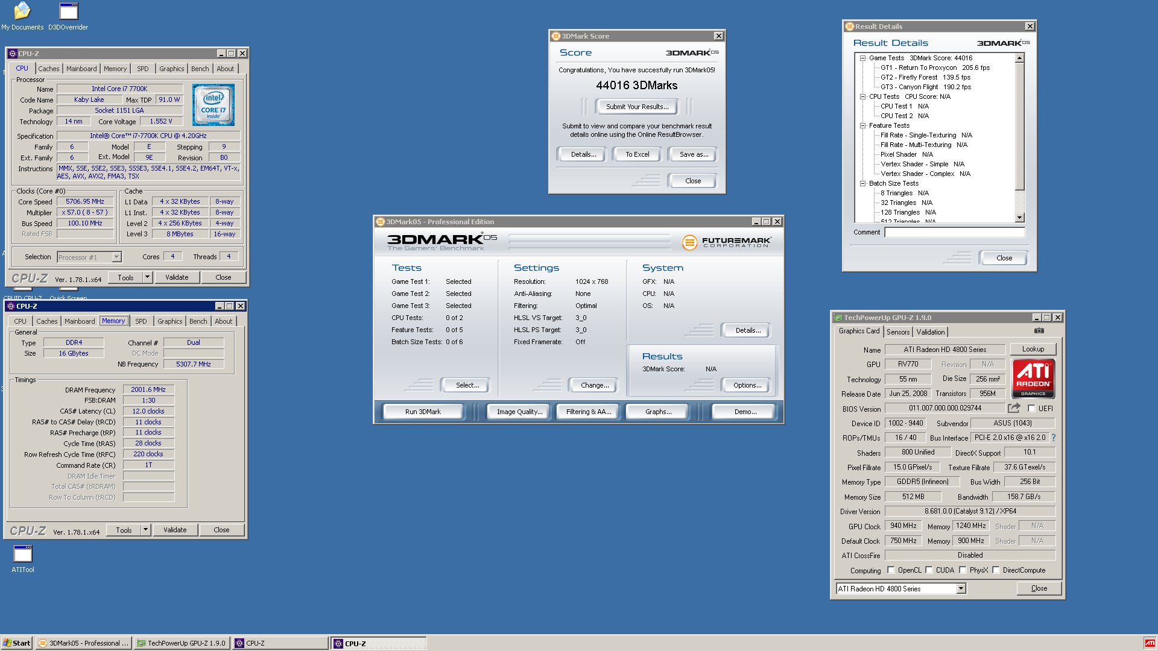1158x651 pixels.
Task: Enable the DirectCompute checkbox
Action: coord(996,570)
